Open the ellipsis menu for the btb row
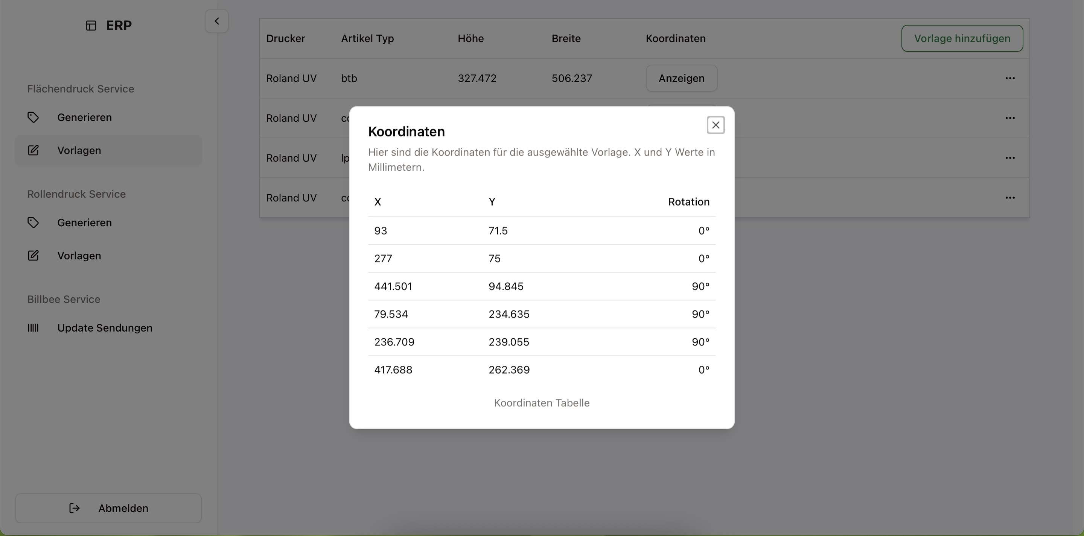The image size is (1084, 536). [x=1010, y=78]
